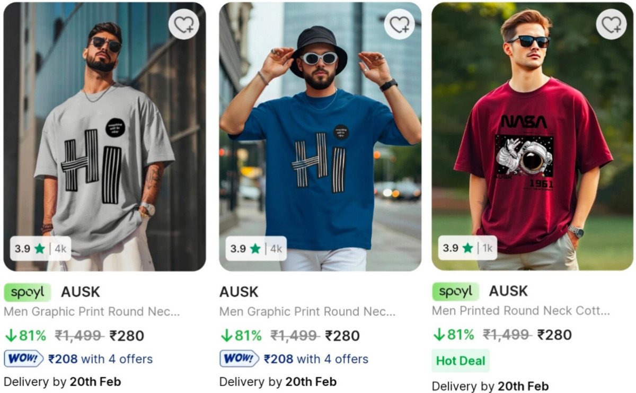Open 3.9 rating badge on blue shirt
636x393 pixels.
pyautogui.click(x=256, y=249)
